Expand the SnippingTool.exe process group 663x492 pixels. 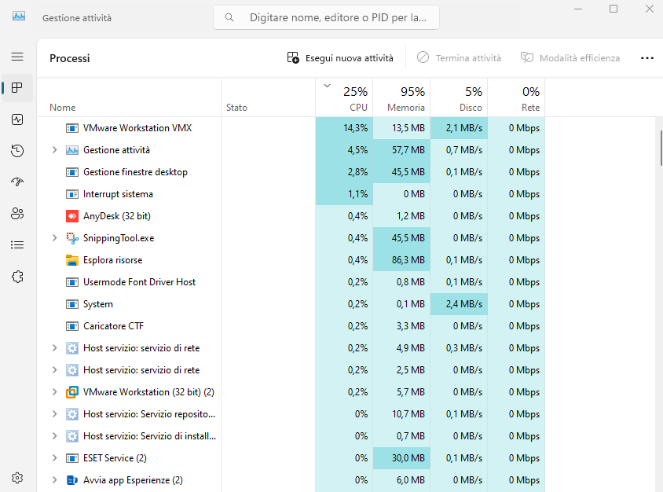(x=54, y=238)
